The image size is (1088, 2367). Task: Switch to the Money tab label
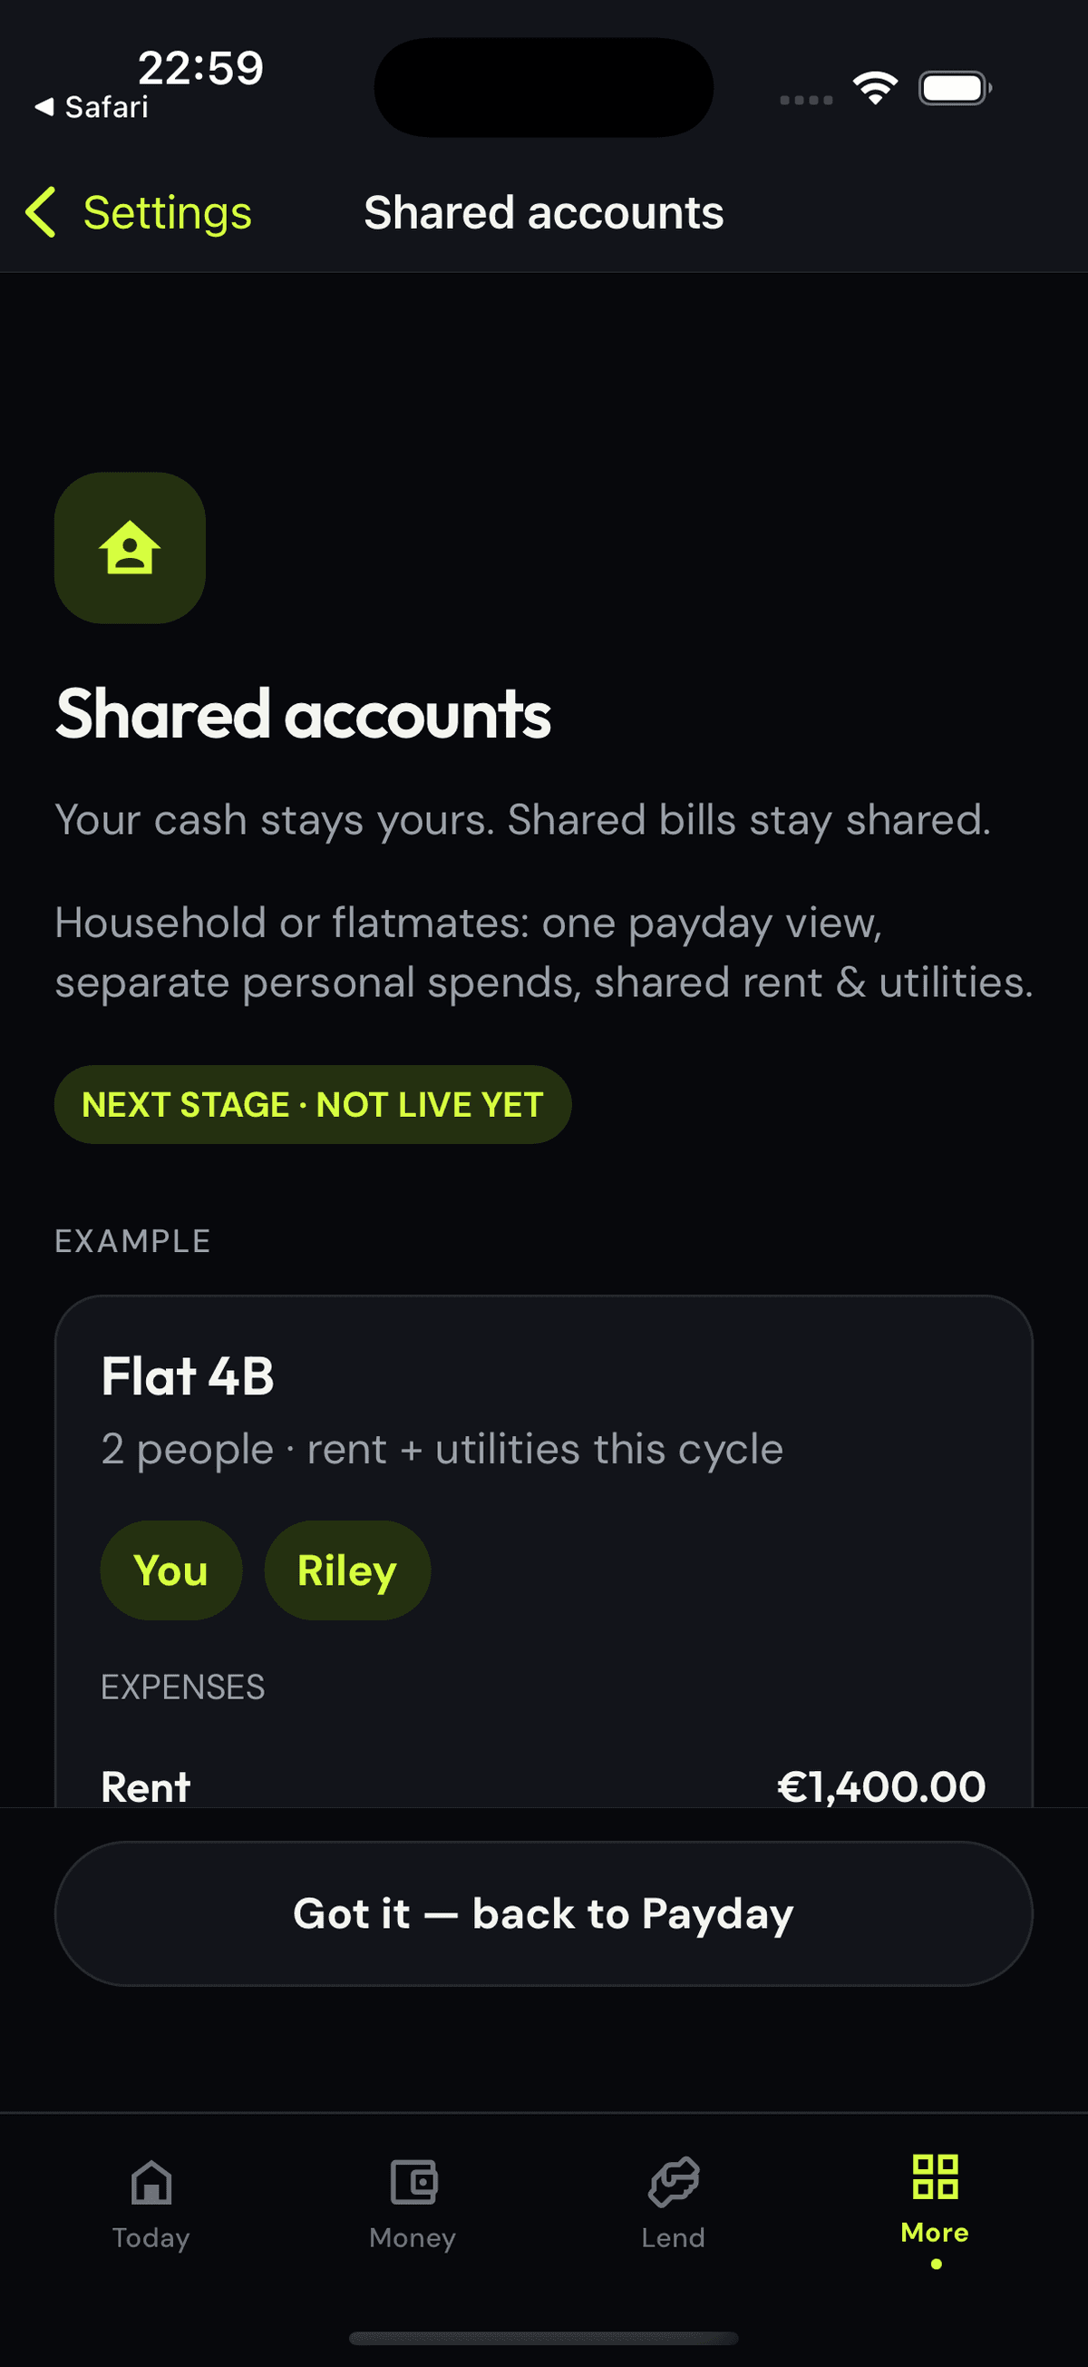click(x=413, y=2237)
